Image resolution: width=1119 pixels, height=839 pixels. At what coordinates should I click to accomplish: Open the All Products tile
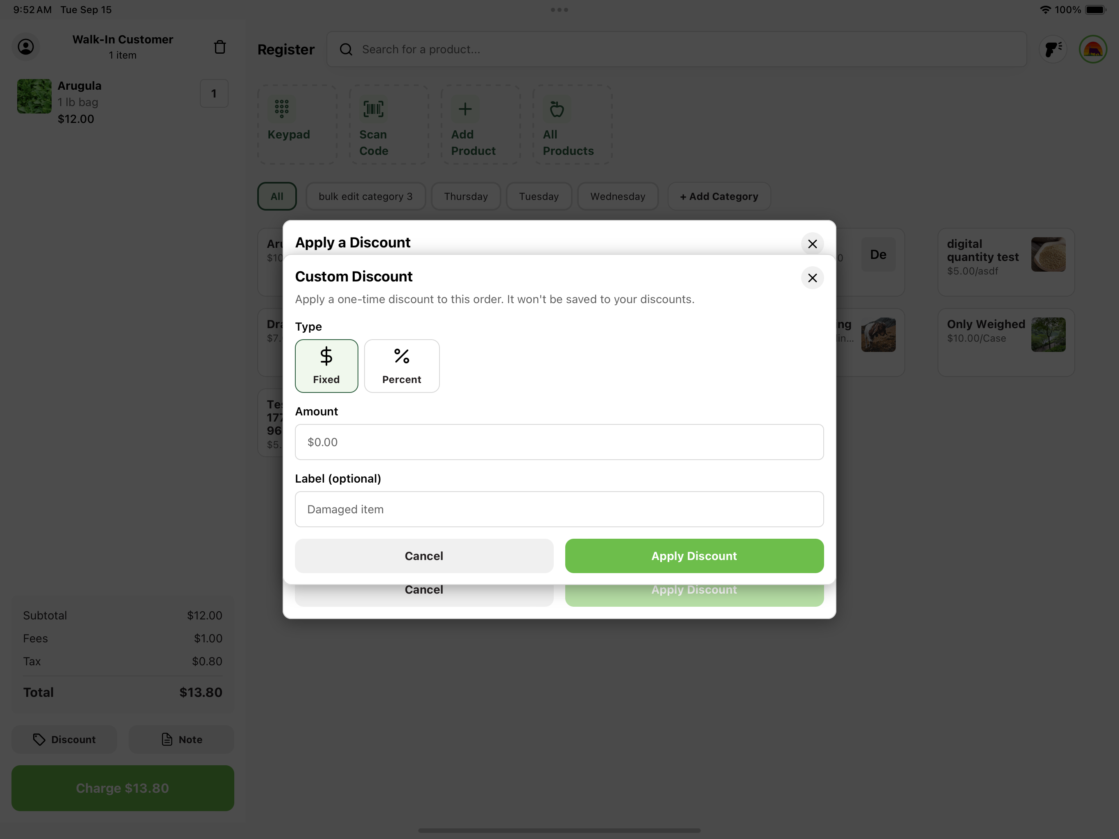[572, 125]
